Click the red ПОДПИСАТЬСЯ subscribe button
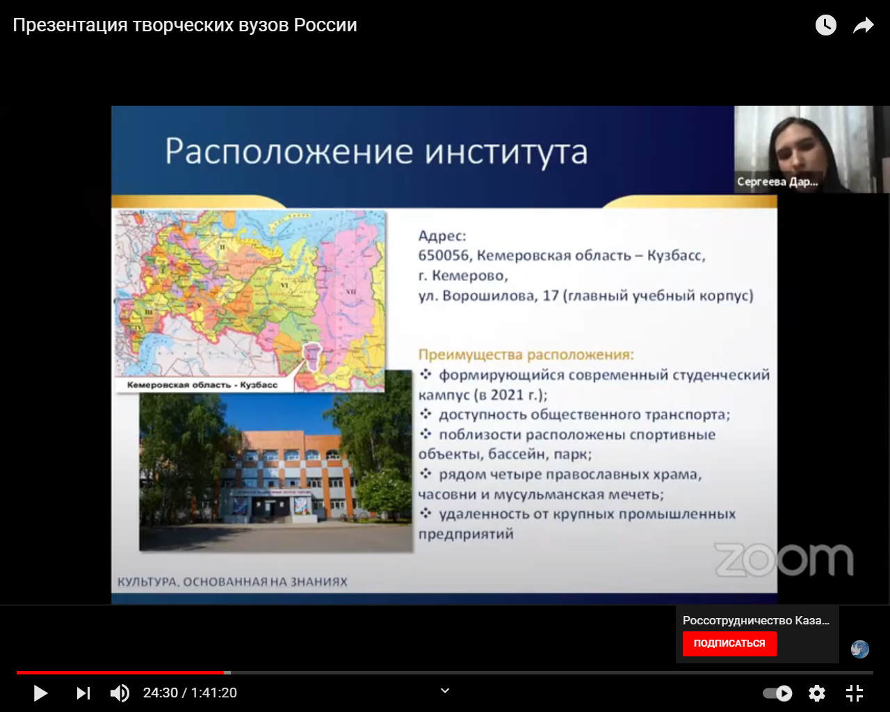 click(x=729, y=644)
